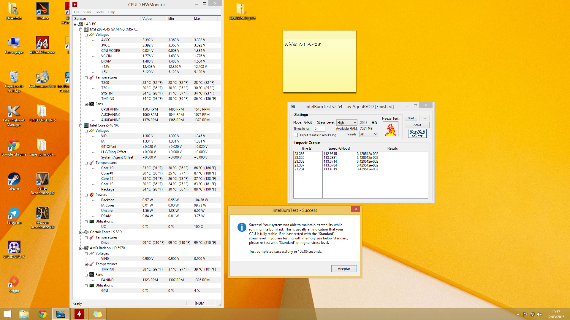Switch to HWMonitor taskbar button
This screenshot has height=320, width=570.
(79, 314)
